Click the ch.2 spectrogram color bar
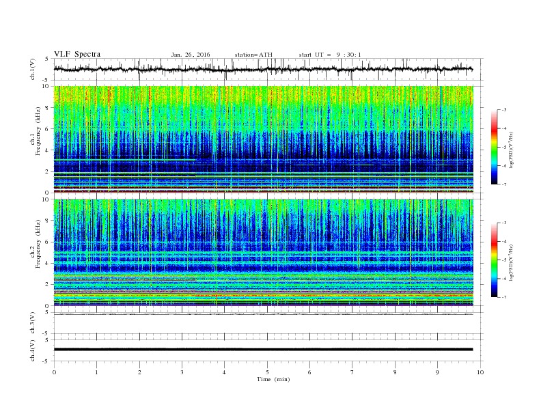The image size is (541, 418). (x=494, y=260)
